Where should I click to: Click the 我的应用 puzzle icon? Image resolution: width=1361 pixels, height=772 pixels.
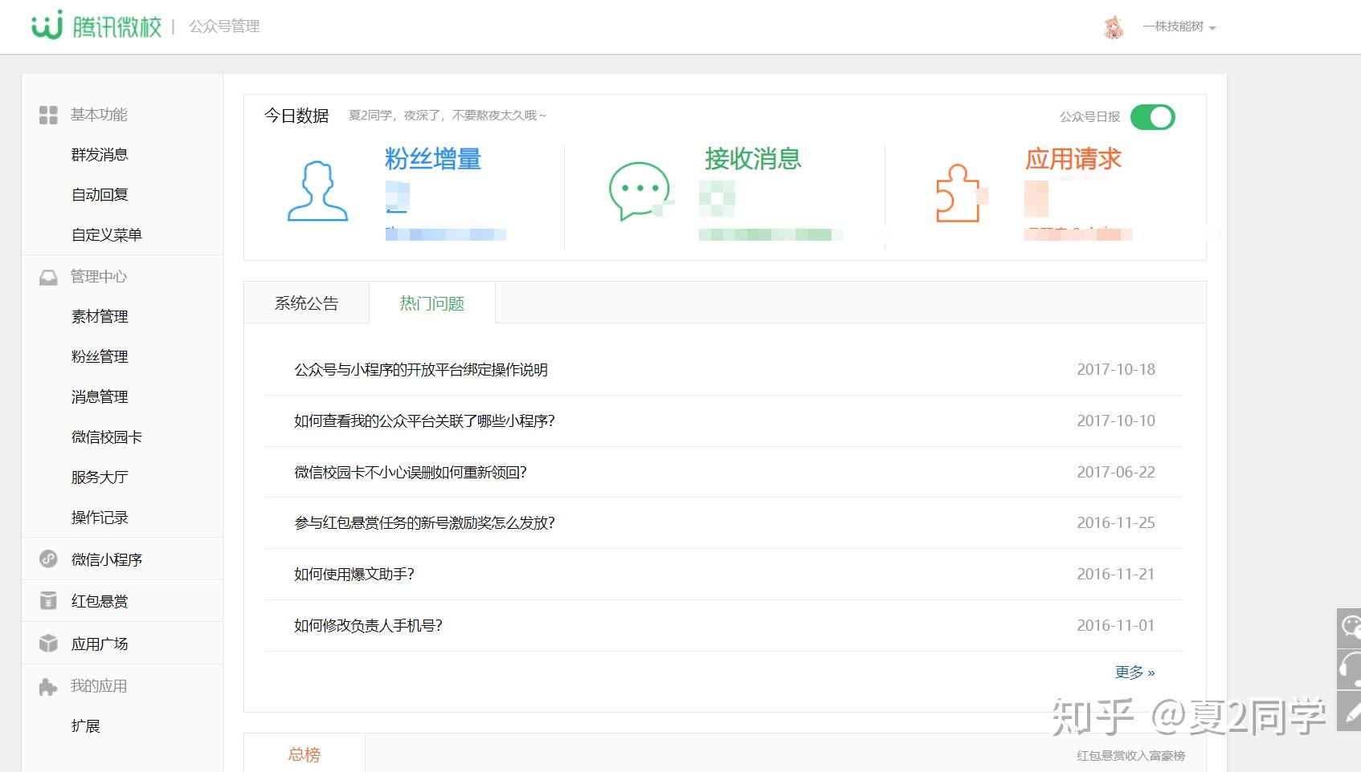click(48, 687)
